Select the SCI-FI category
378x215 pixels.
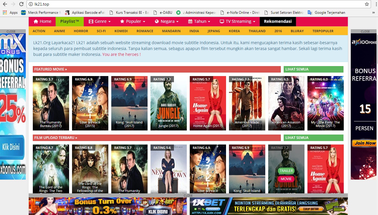[x=101, y=31]
